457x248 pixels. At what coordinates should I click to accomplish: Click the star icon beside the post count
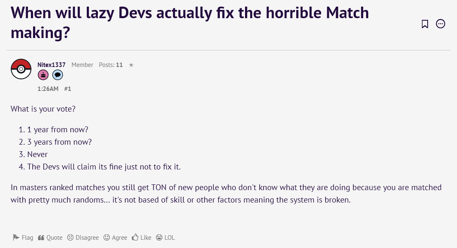pos(131,65)
